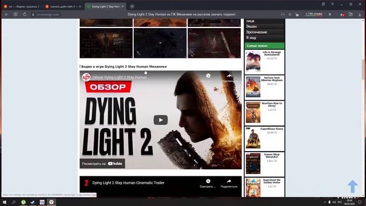Open a new tab with the plus button
Screen dimensions: 366x206
tap(132, 6)
